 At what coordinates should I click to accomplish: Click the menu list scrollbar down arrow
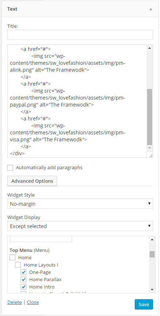(x=152, y=290)
